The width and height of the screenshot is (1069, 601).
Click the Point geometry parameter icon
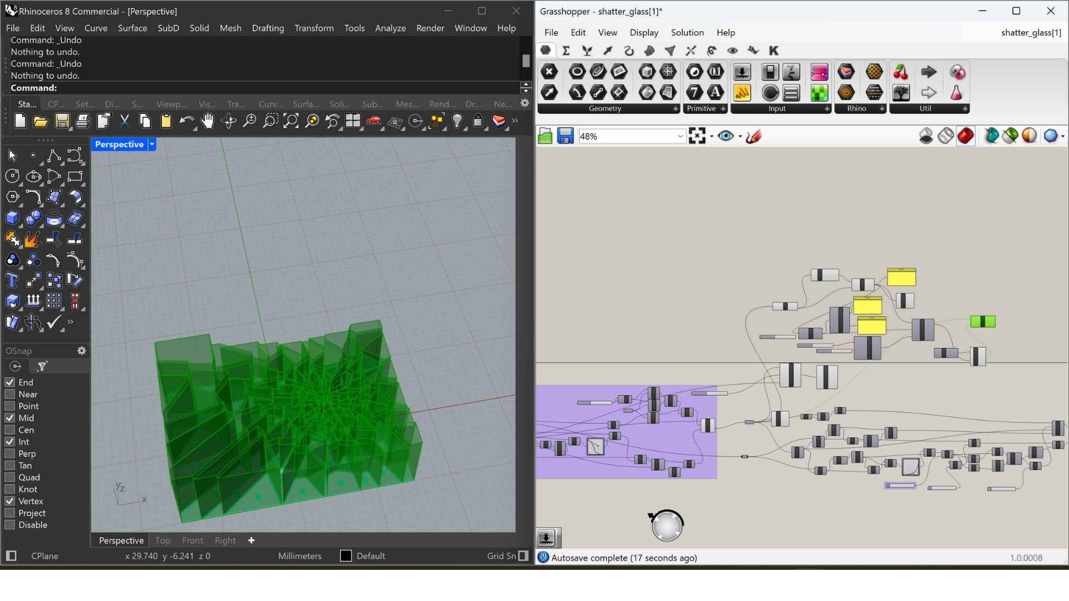pos(550,72)
